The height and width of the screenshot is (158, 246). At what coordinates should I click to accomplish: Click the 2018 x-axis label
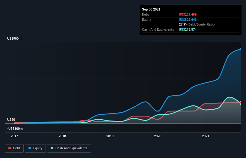click(x=62, y=136)
